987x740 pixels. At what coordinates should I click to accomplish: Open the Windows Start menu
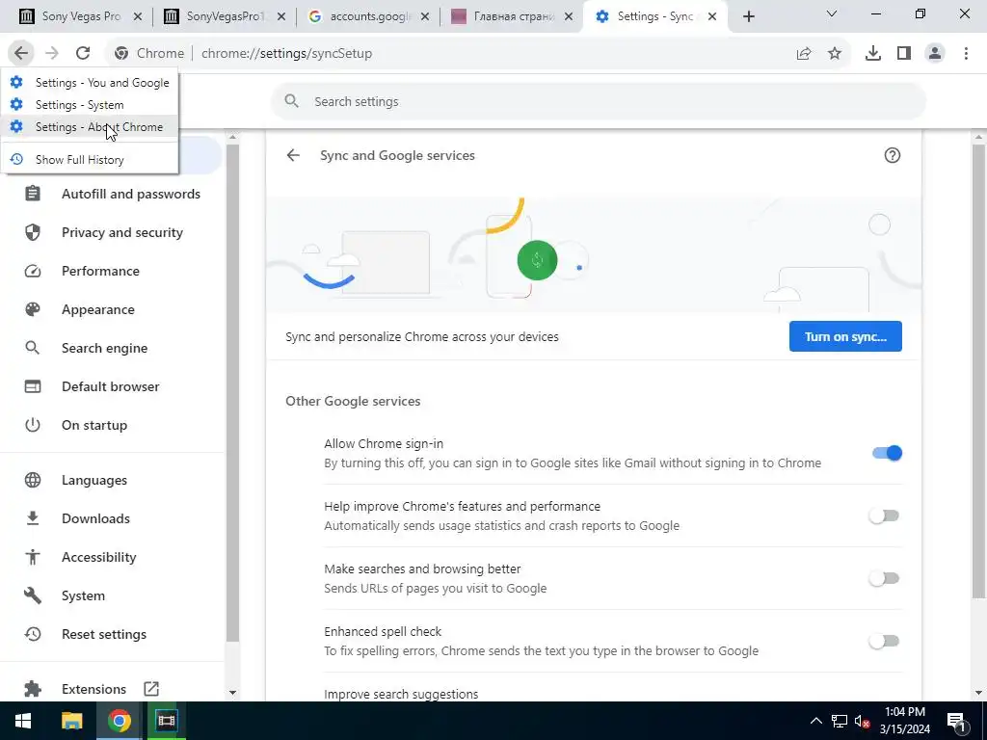(x=23, y=721)
